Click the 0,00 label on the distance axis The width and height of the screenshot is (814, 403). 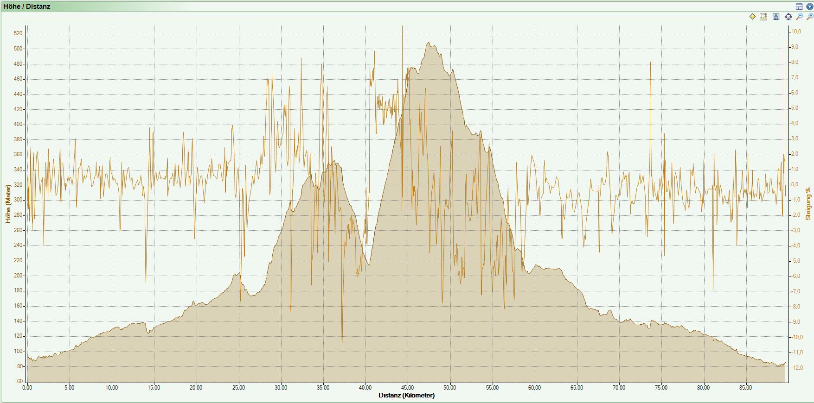point(27,388)
